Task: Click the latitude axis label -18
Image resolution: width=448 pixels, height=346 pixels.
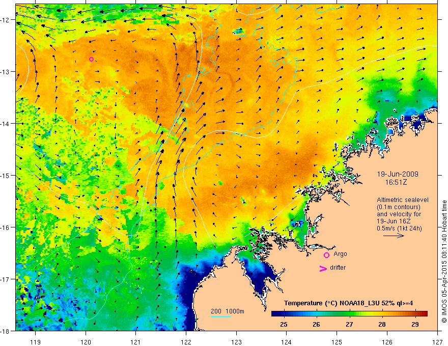Action: [5, 331]
